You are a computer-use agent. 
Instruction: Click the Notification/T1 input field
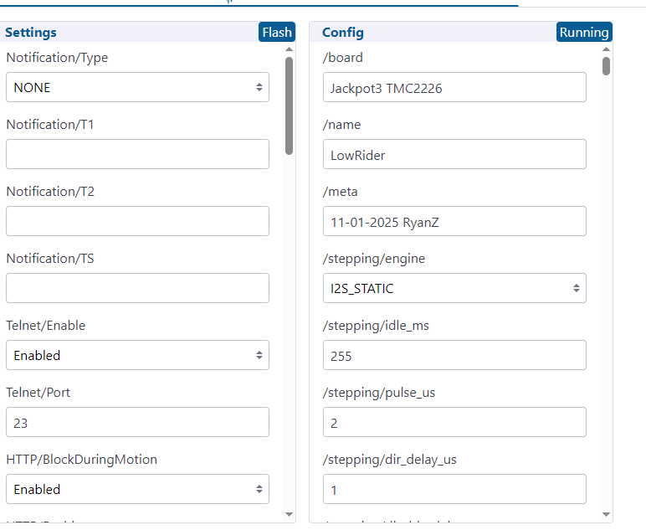coord(137,154)
